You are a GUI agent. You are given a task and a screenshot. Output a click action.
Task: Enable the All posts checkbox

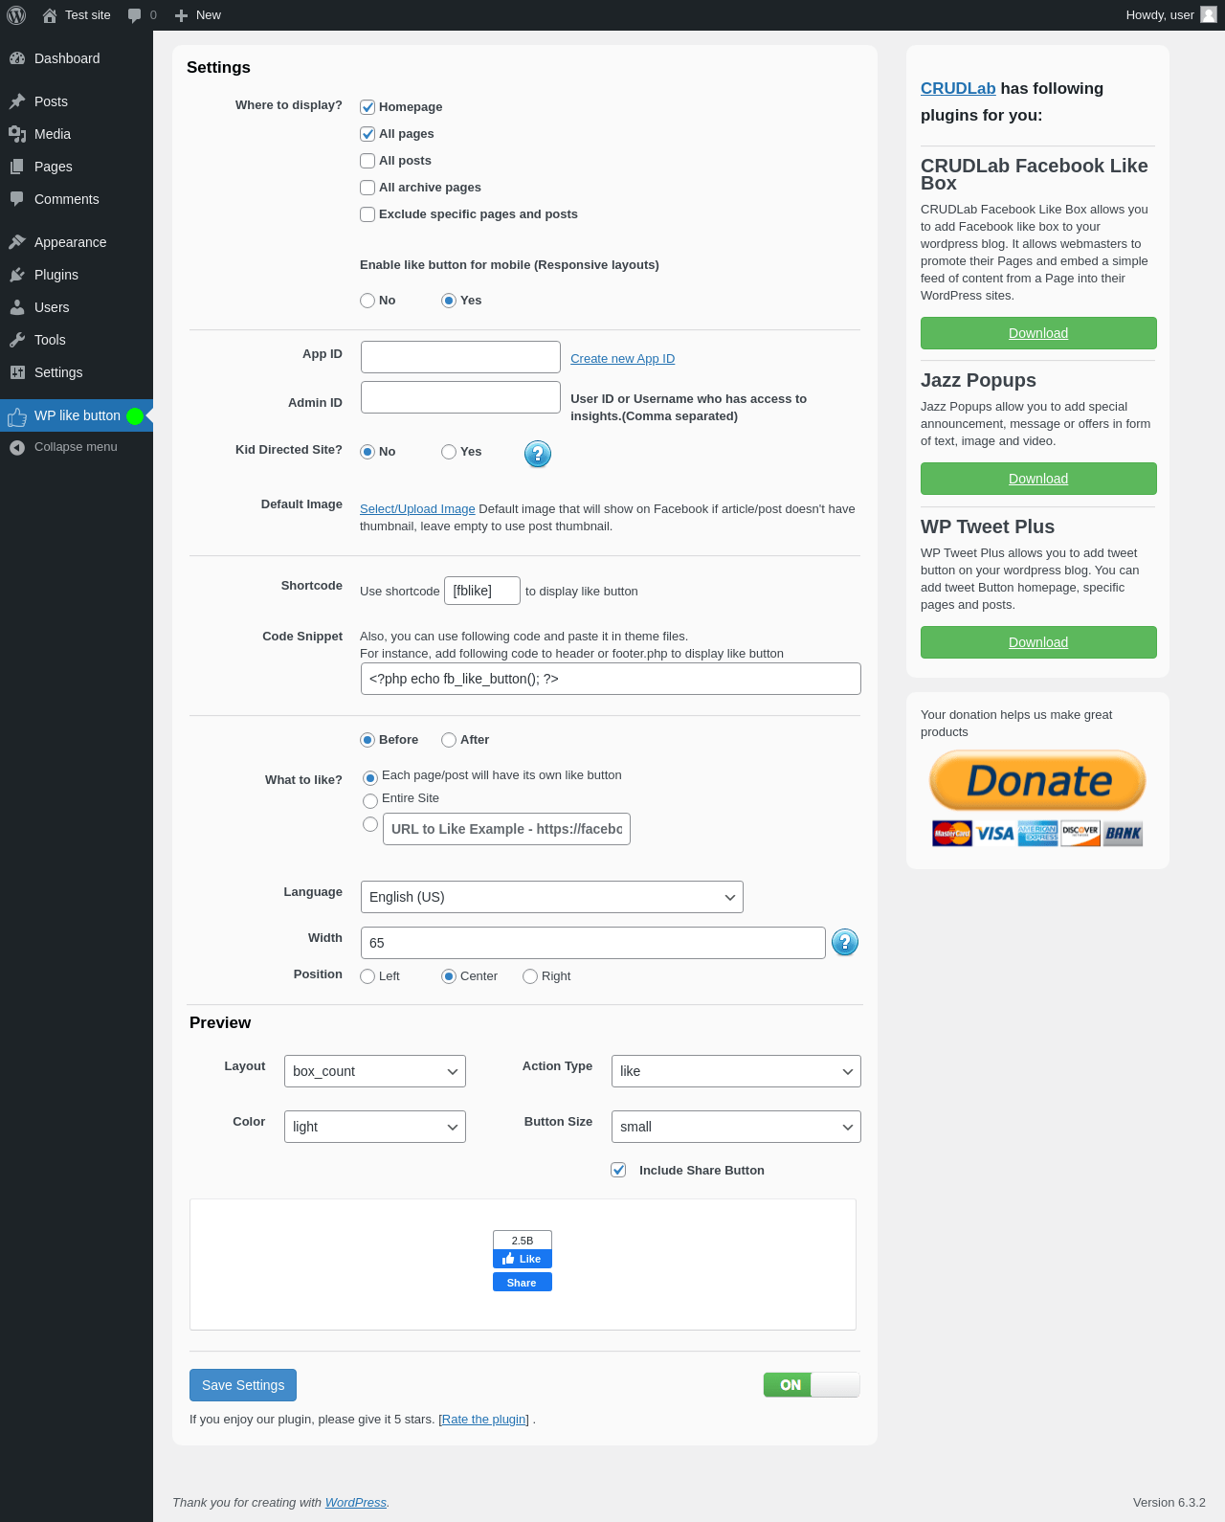[x=367, y=161]
